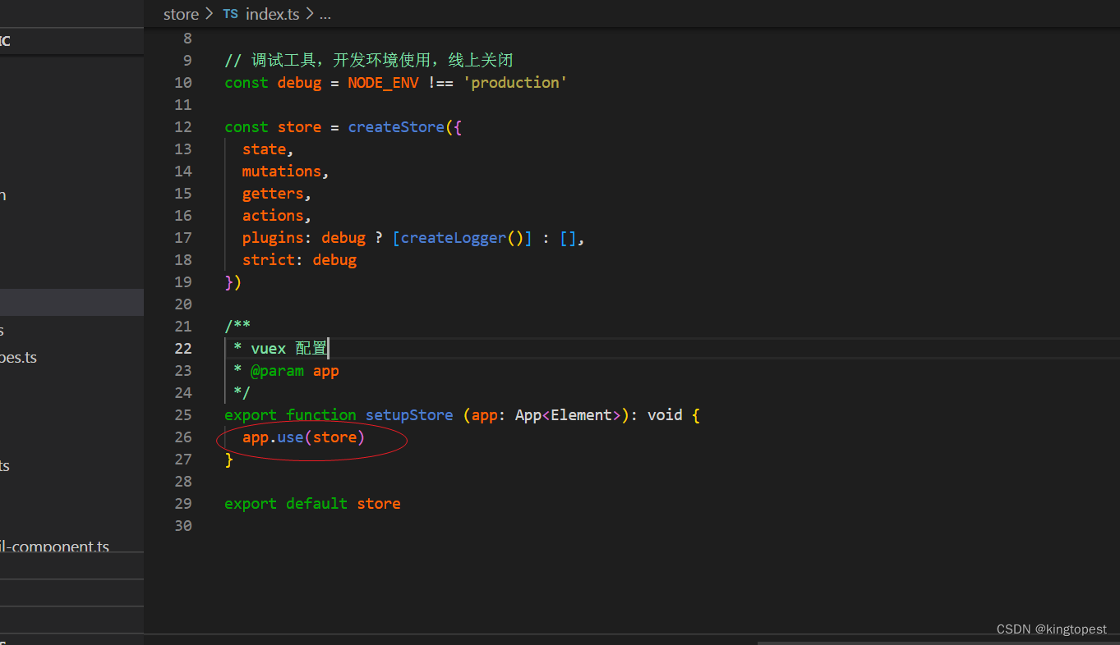
Task: Click the CSDN @kingtopest watermark link
Action: 1052,629
